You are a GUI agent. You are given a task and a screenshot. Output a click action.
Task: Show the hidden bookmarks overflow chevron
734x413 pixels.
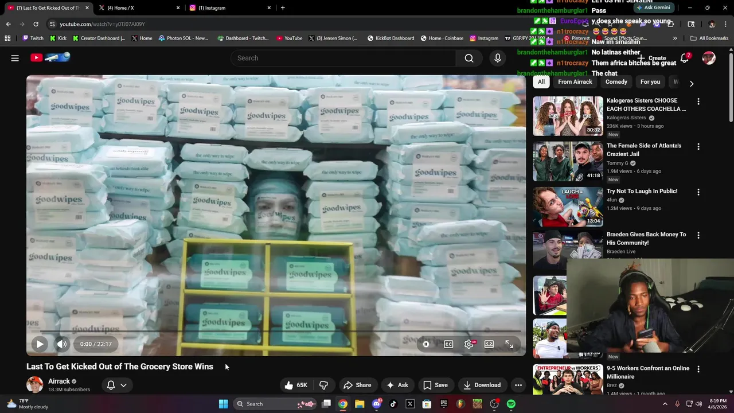(675, 38)
